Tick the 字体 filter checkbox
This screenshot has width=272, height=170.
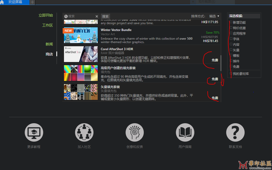coord(231,39)
